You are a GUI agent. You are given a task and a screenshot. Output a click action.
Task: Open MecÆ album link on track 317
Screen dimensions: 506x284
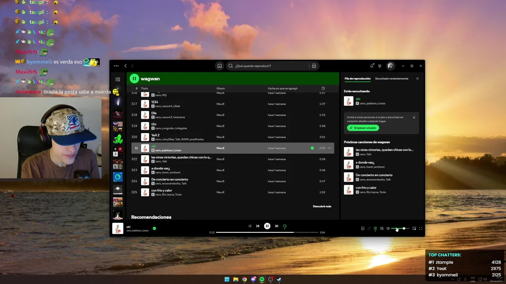coord(221,104)
